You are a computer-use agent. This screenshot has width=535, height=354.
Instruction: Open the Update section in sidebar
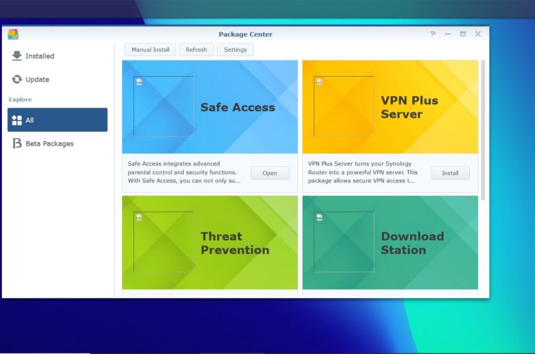58,80
